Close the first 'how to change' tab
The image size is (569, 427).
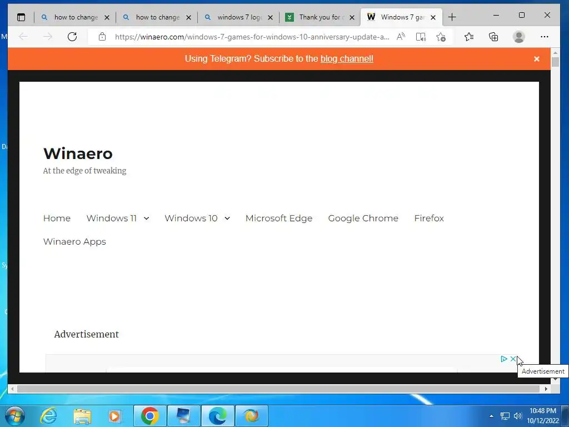[107, 17]
